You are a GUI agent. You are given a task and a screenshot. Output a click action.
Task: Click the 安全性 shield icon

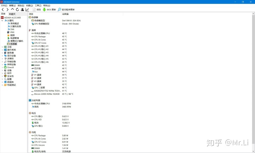click(x=5, y=76)
